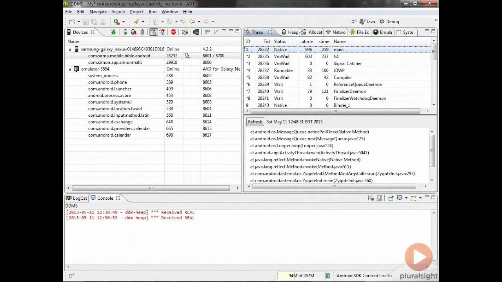Click the Screen Capture camera icon

point(185,32)
